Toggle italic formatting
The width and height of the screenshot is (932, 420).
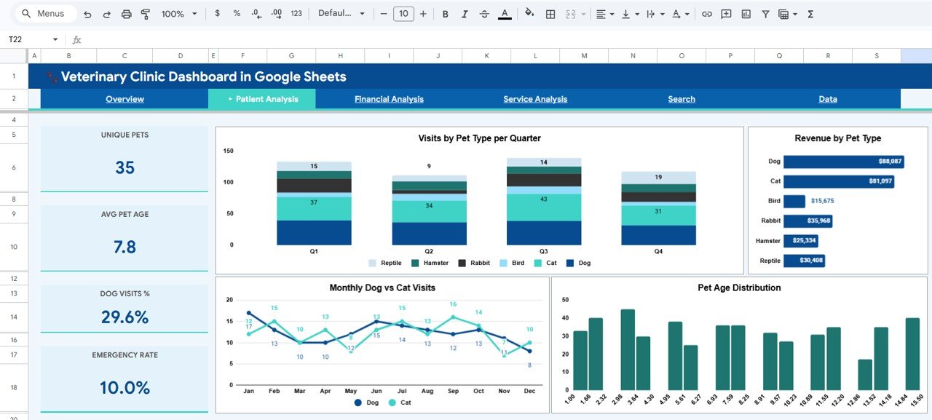pos(464,13)
